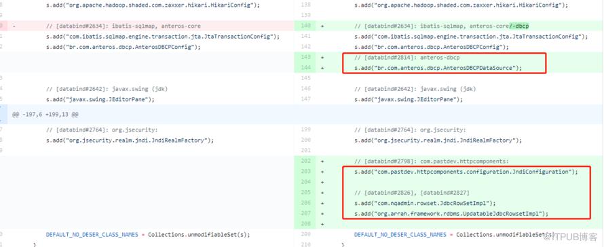Viewport: 604px width, 247px height.
Task: Click the org.jsecurity comment on line 199
Action: pos(410,130)
